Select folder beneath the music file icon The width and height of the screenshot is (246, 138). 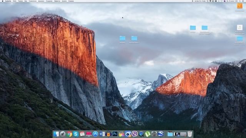240,38
